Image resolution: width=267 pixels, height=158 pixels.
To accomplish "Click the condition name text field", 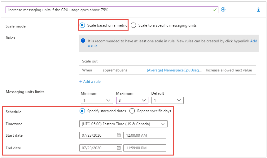I will [108, 10].
